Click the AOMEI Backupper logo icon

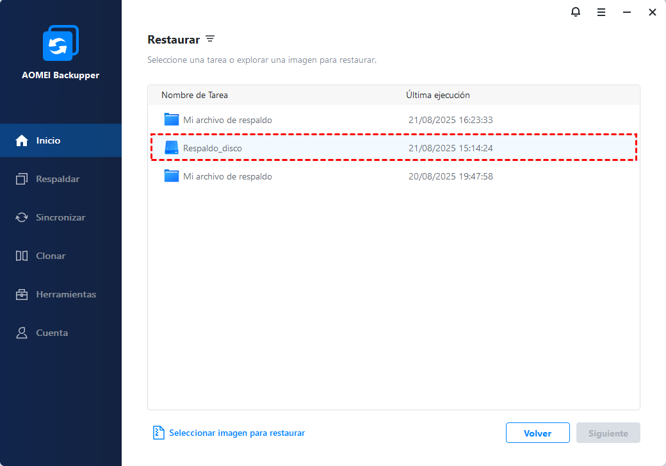[60, 44]
